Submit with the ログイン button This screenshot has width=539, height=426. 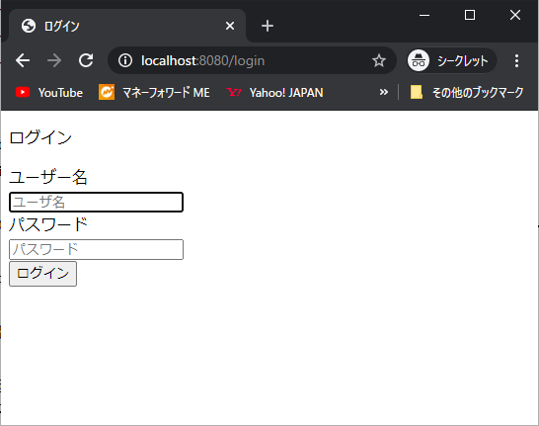pyautogui.click(x=43, y=274)
